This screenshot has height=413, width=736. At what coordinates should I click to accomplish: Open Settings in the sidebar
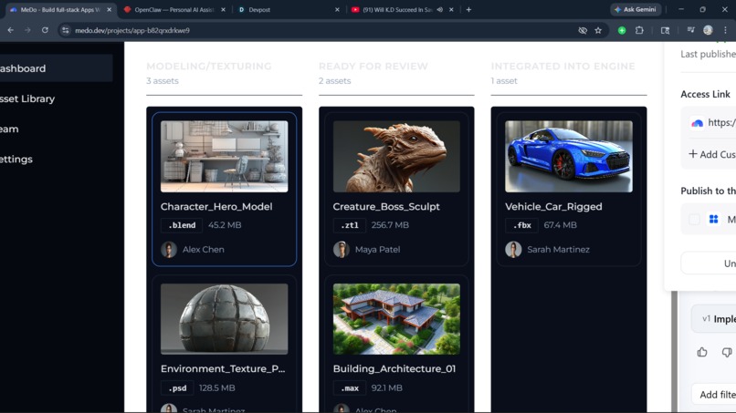[x=16, y=159]
